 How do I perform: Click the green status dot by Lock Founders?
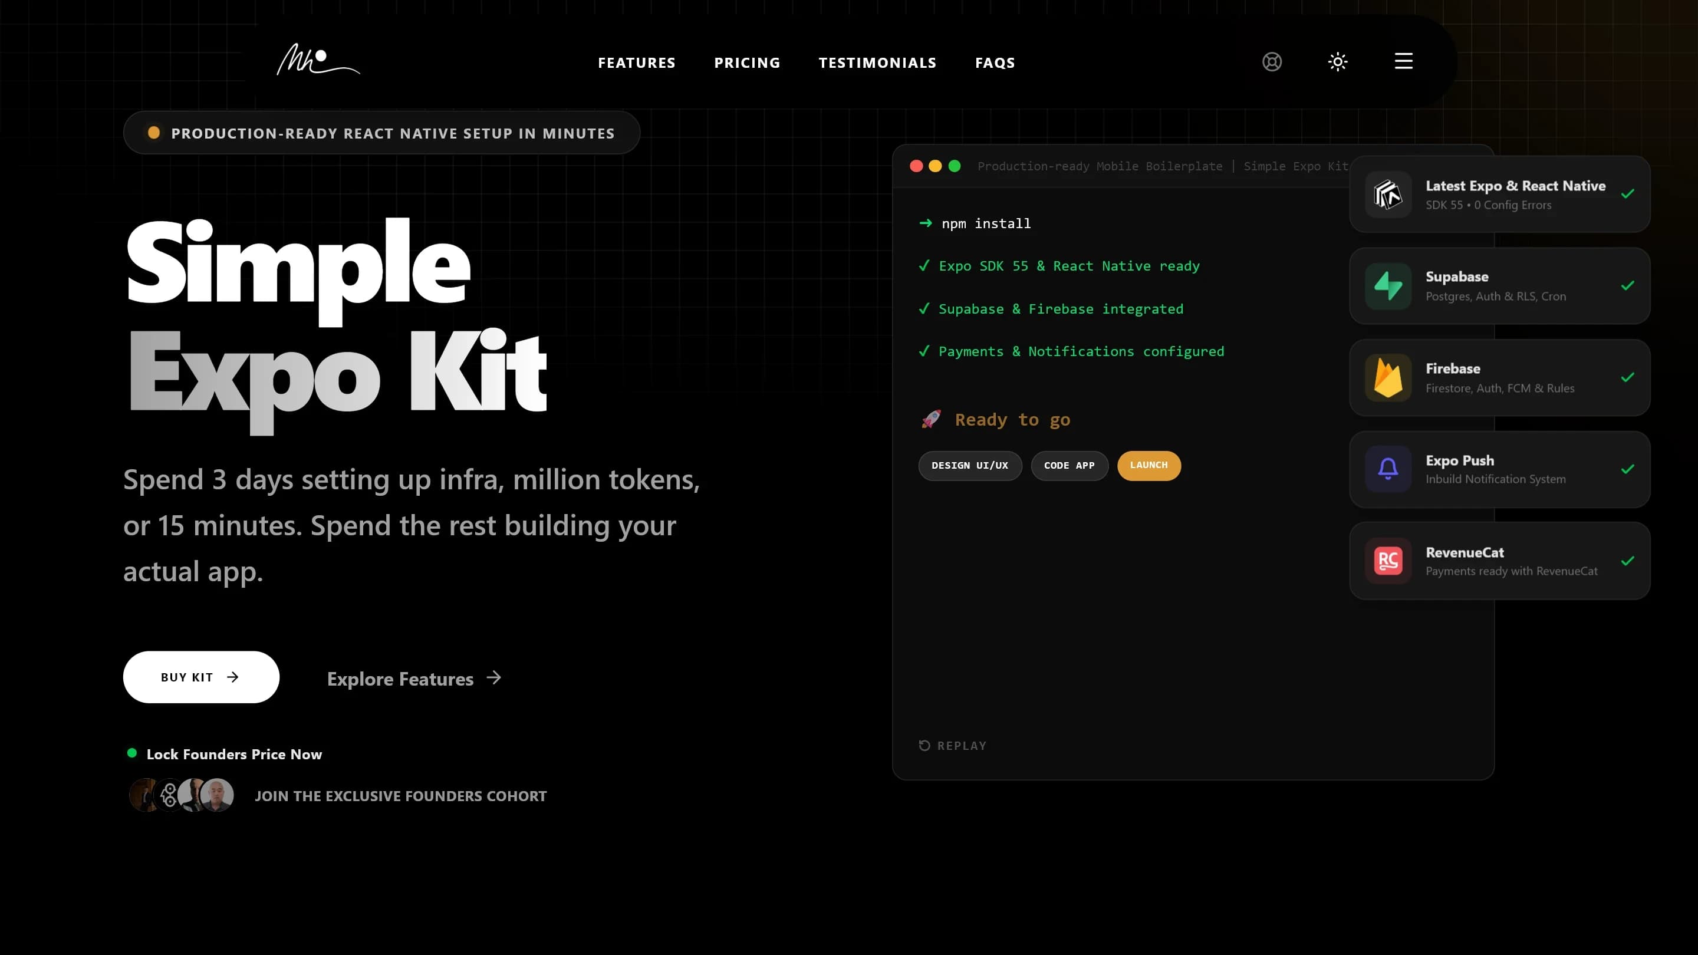(x=132, y=753)
